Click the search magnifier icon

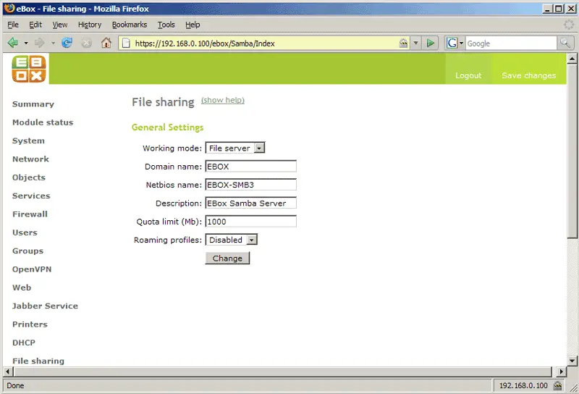[565, 43]
